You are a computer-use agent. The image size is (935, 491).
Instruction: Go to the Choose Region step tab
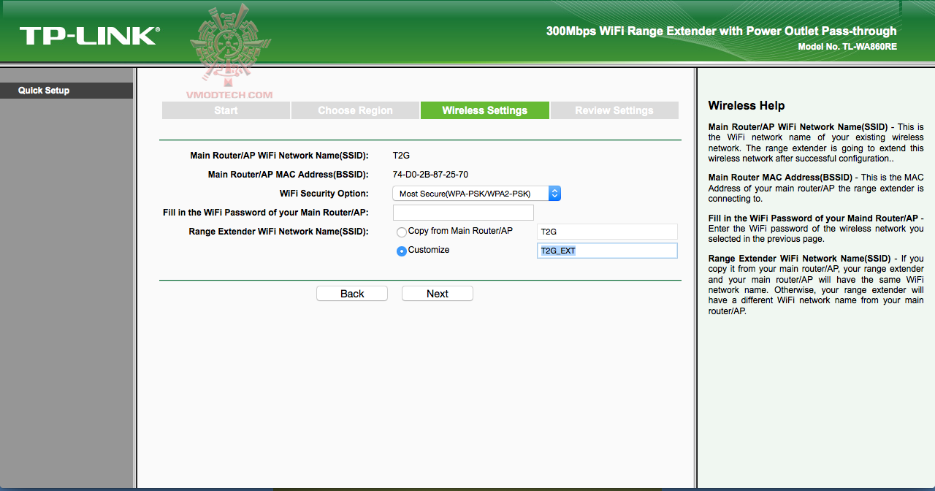coord(355,110)
